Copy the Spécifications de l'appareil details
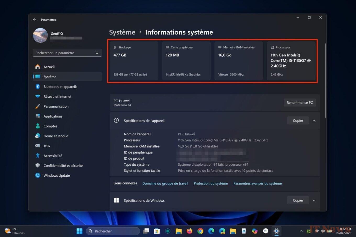The image size is (356, 237). 298,121
